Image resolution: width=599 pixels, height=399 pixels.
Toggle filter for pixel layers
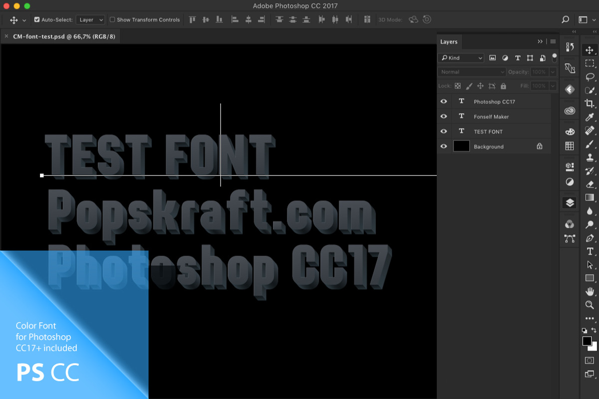point(492,58)
